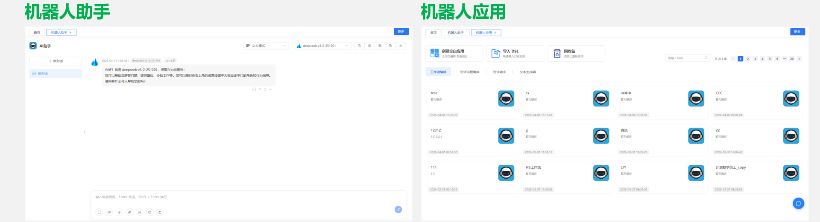This screenshot has height=222, width=820.
Task: Click the microphone voice input icon
Action: [x=119, y=212]
